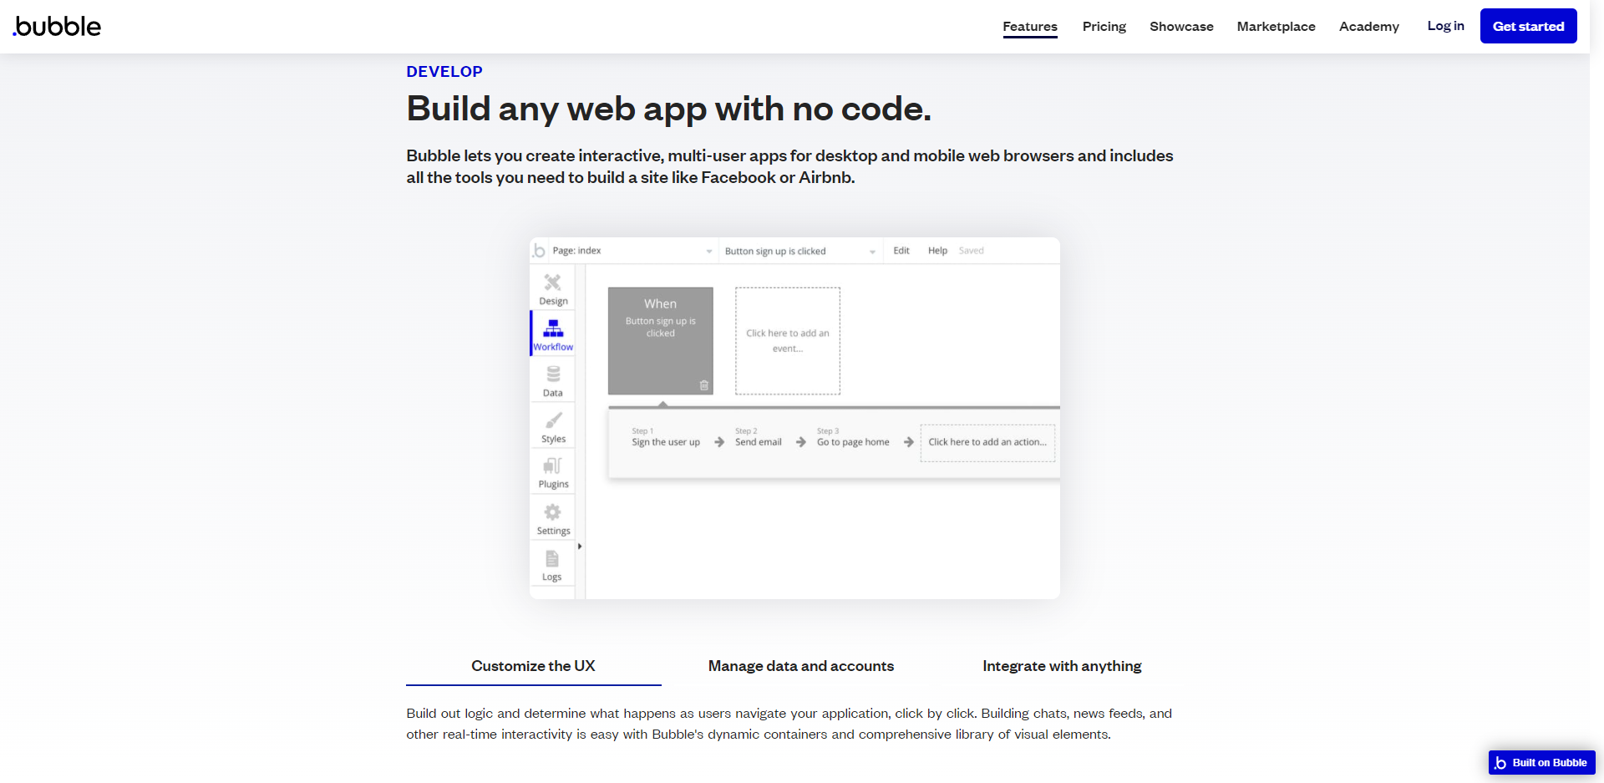Click arrow after Send email step
This screenshot has height=783, width=1604.
coord(800,442)
